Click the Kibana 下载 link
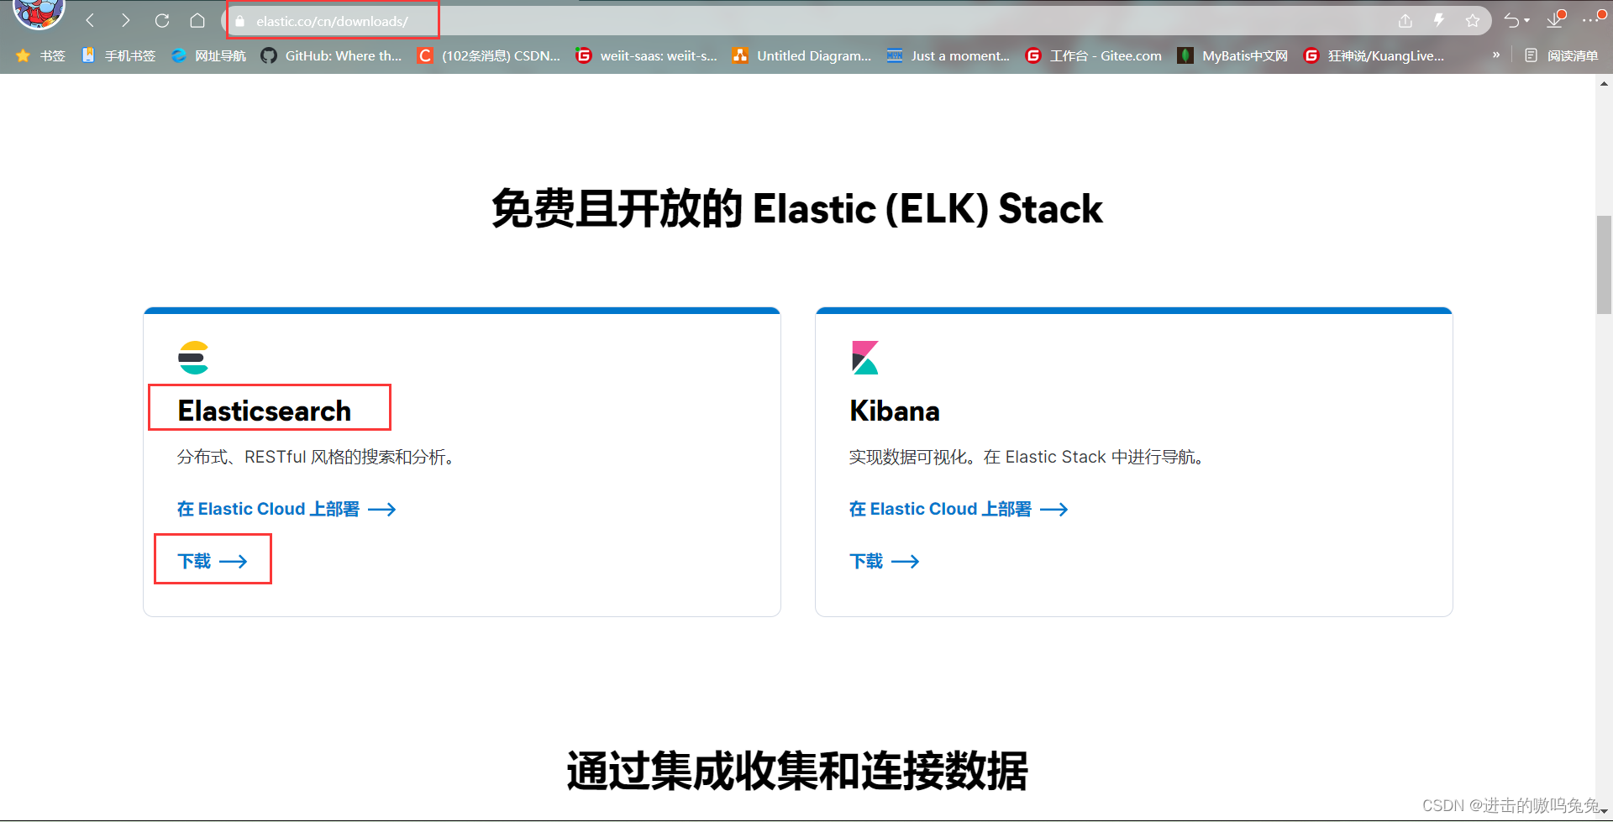This screenshot has width=1613, height=822. point(884,561)
